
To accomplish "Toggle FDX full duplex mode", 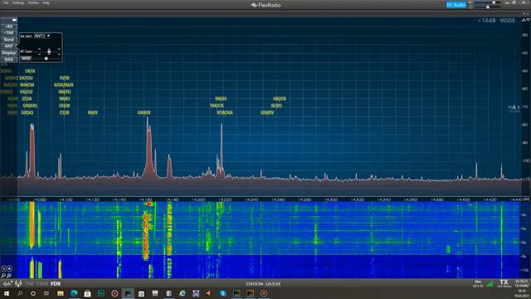I will click(56, 284).
